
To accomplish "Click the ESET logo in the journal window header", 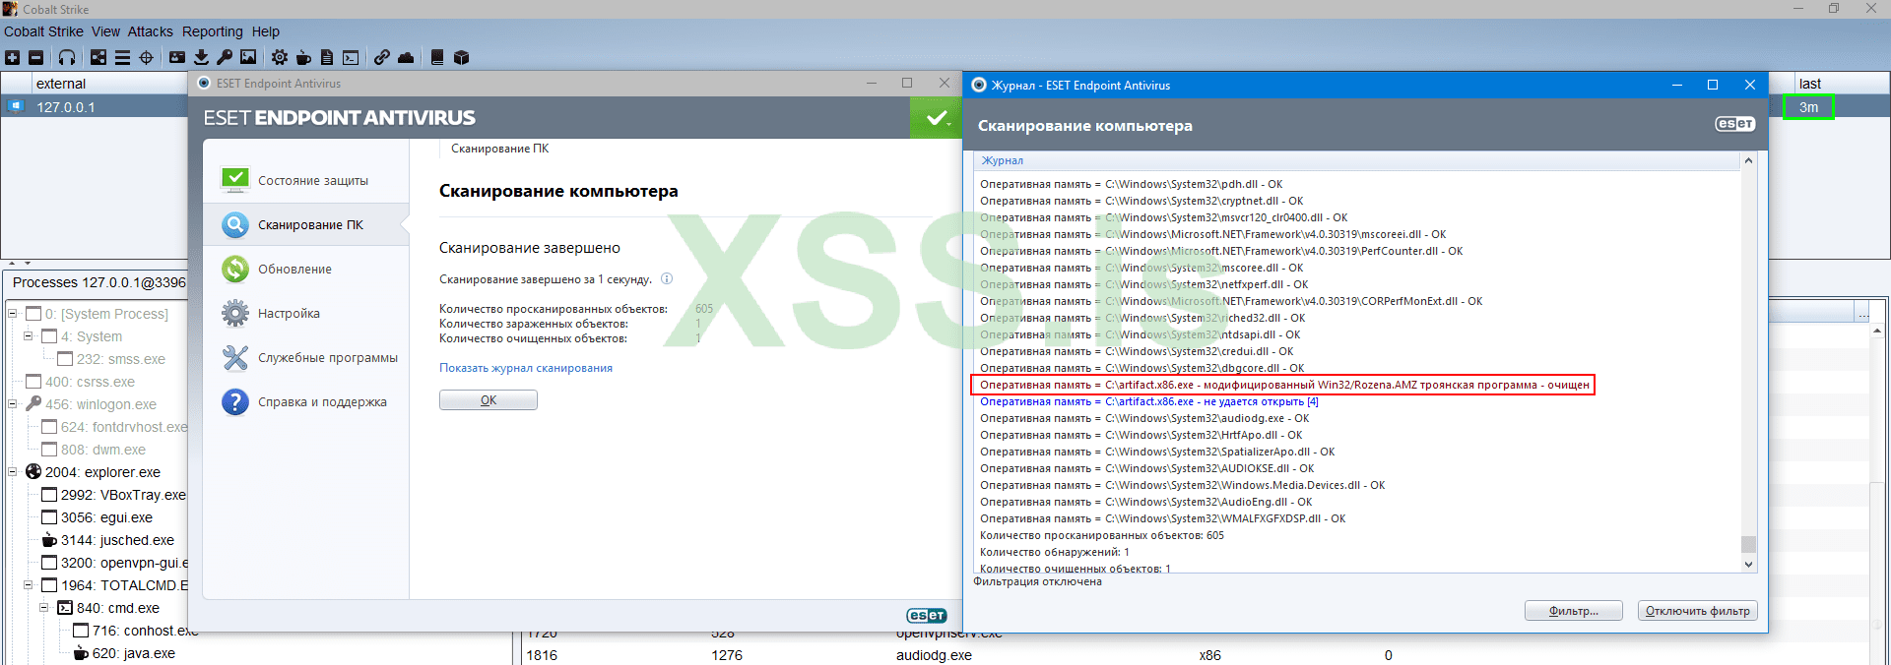I will click(1734, 124).
